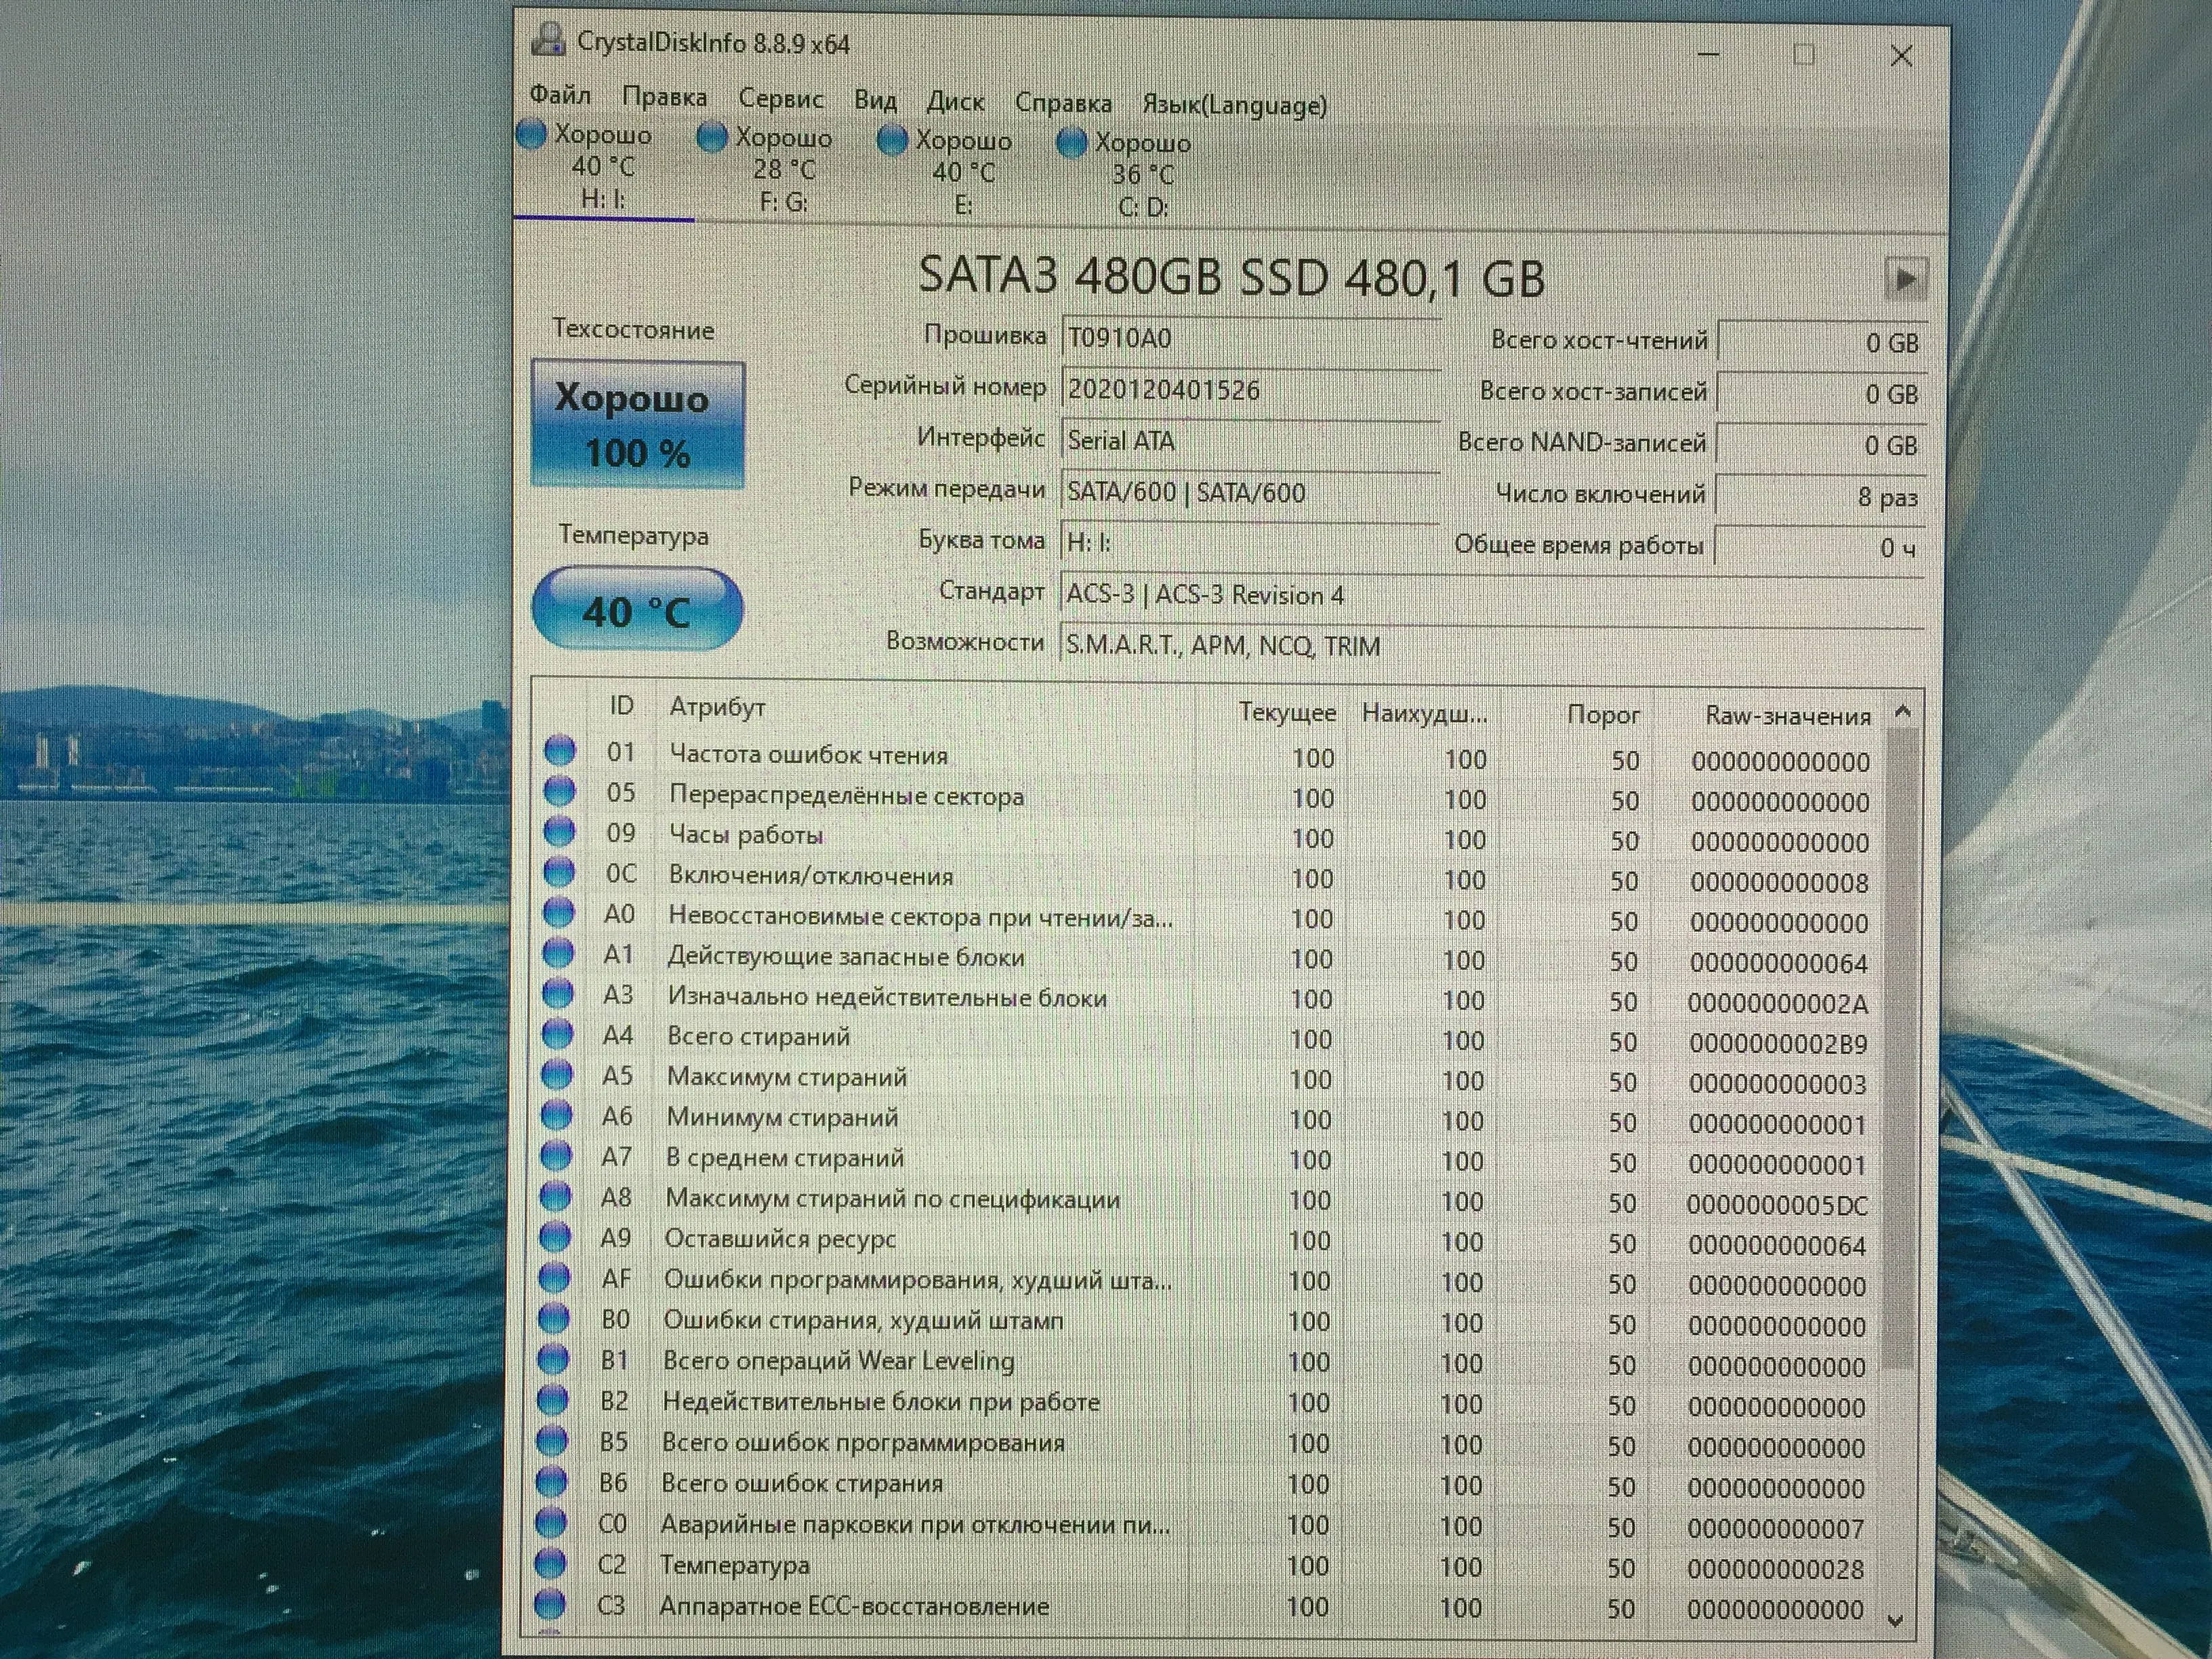2212x1659 pixels.
Task: Click status orb for attribute 01 row
Action: pyautogui.click(x=560, y=751)
